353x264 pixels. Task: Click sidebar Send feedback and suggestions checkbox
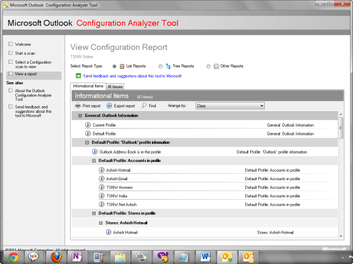point(10,106)
